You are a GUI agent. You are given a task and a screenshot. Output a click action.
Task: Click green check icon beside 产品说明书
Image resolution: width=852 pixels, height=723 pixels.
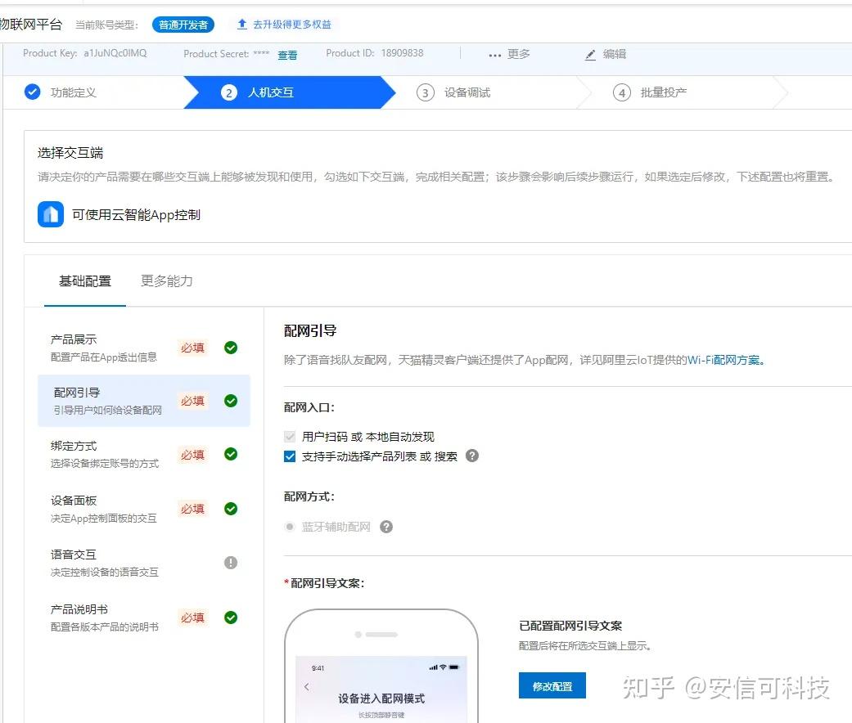231,617
